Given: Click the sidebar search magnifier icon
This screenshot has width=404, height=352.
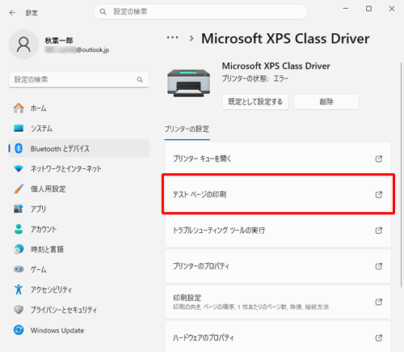Looking at the screenshot, I should point(140,79).
